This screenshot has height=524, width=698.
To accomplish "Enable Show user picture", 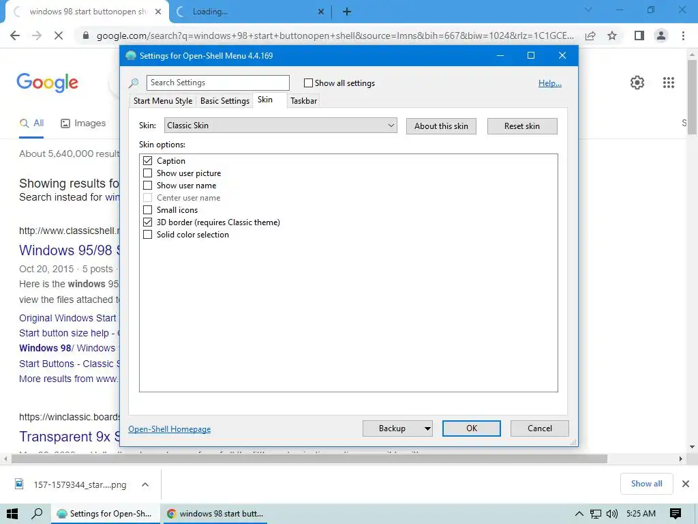I will (x=147, y=173).
